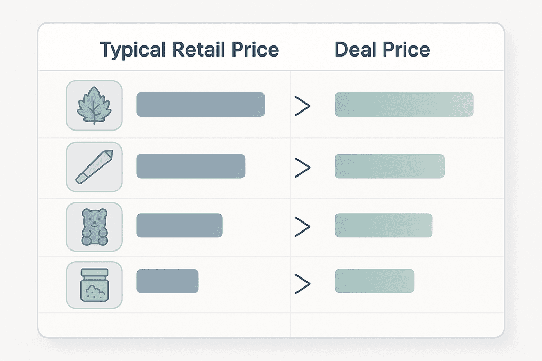Click the deal price bar in the leaf row
Viewport: 542px width, 361px height.
coord(404,105)
